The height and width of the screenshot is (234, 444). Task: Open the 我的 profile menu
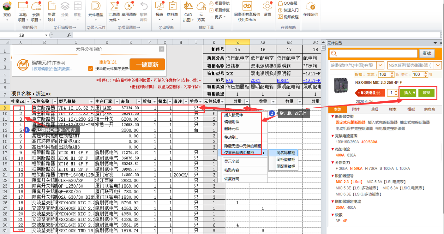click(7, 11)
